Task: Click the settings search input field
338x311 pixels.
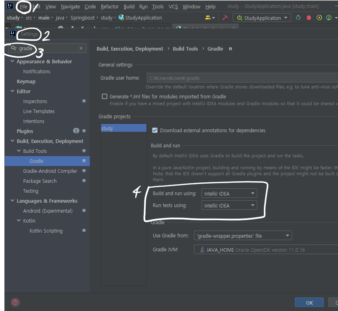Action: pyautogui.click(x=47, y=48)
